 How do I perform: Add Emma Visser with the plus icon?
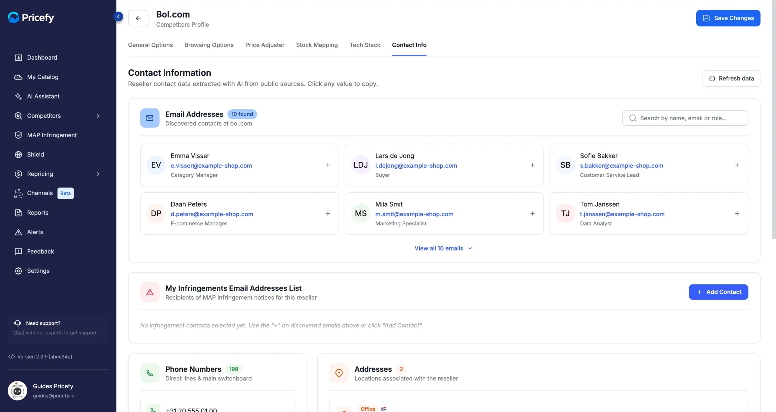click(328, 165)
